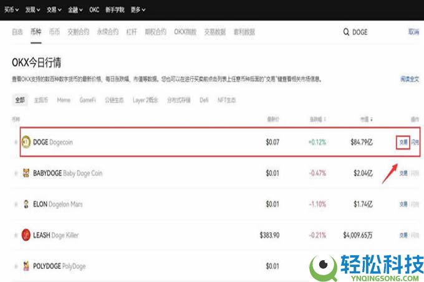Open the 发现 dropdown menu

(32, 10)
